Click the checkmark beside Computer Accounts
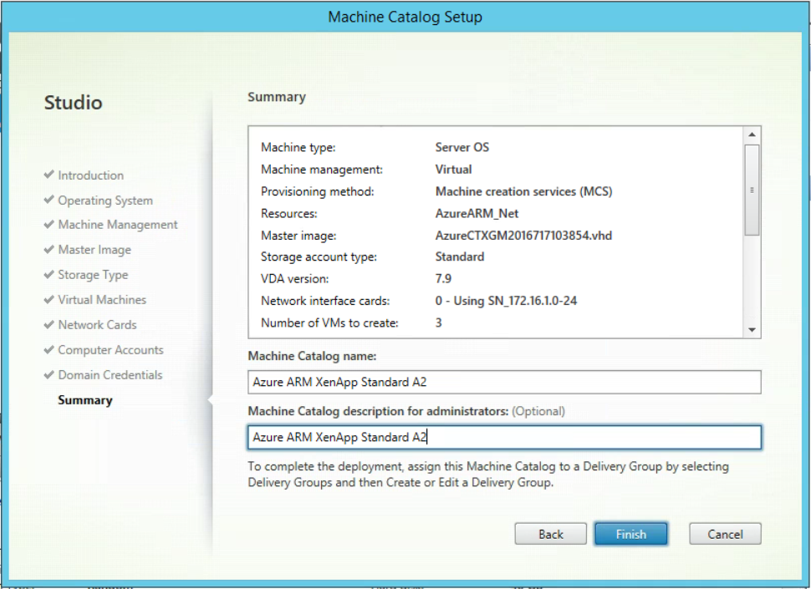 pyautogui.click(x=49, y=349)
